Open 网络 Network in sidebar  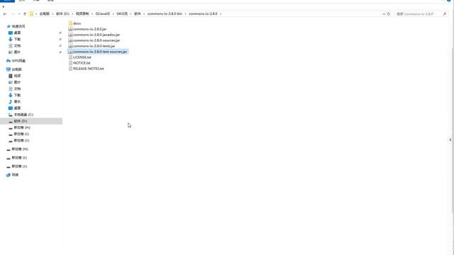13,175
